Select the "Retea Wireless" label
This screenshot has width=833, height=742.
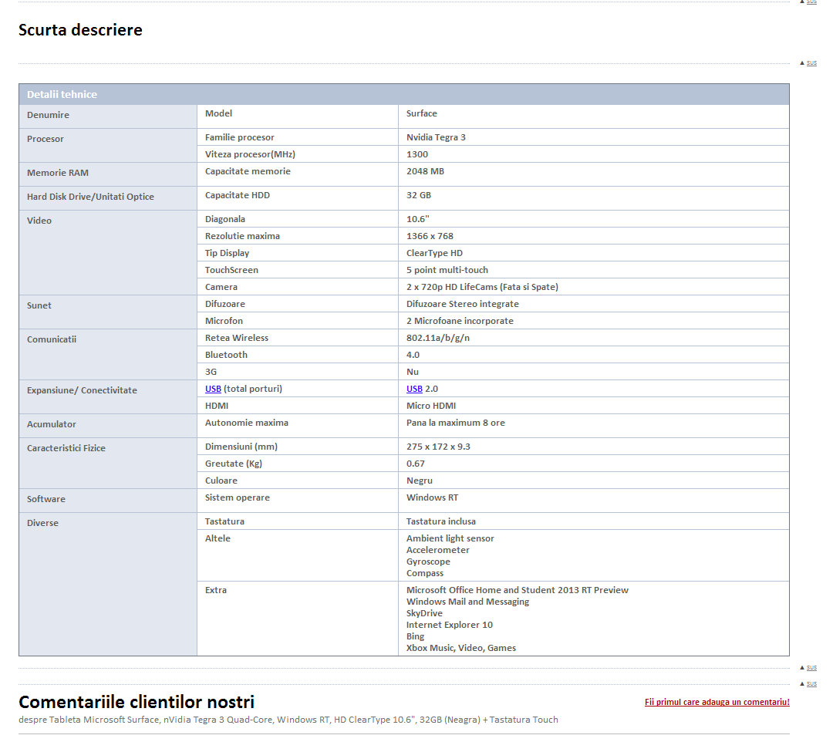[x=237, y=338]
